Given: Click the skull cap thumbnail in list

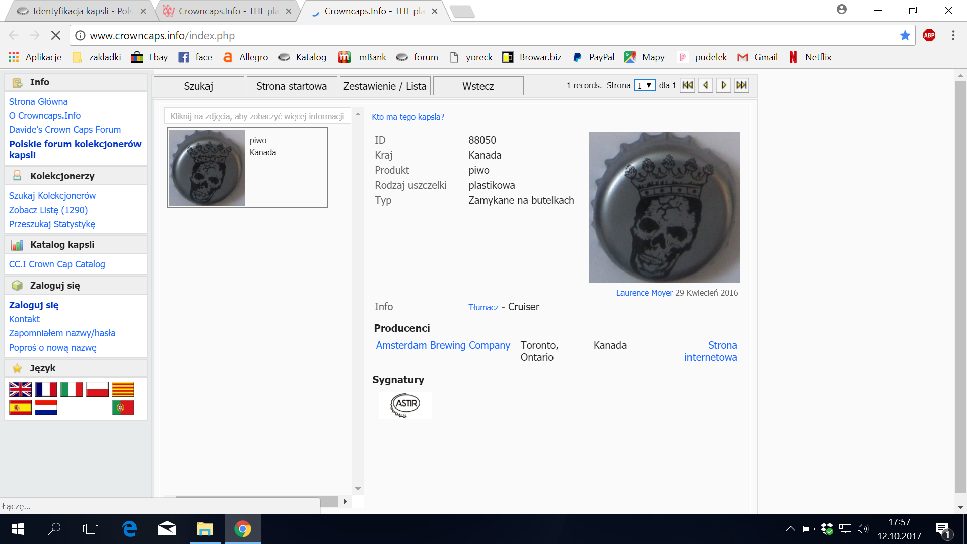Looking at the screenshot, I should 207,168.
